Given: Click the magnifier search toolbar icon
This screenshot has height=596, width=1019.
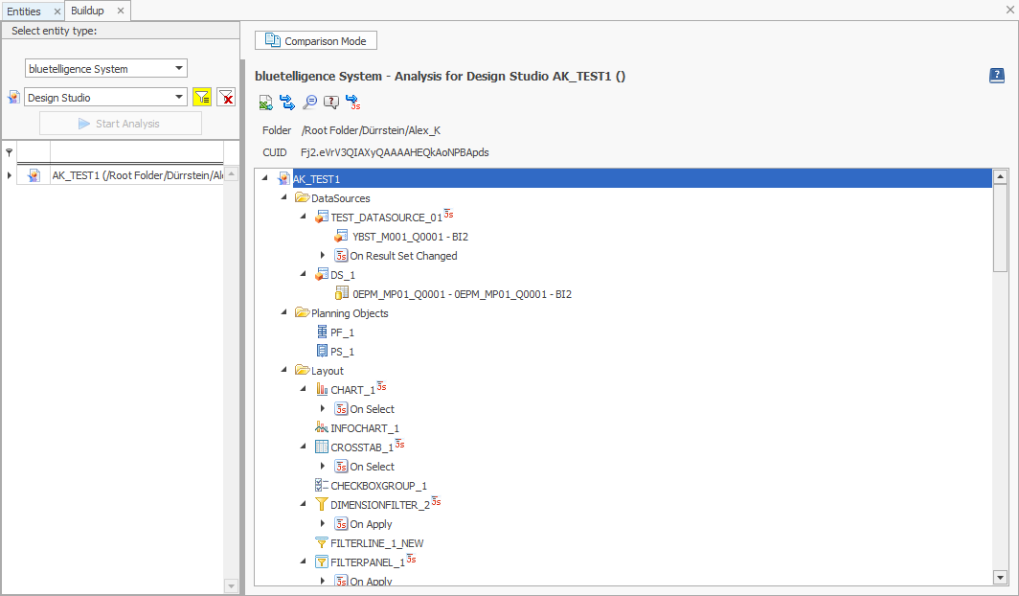Looking at the screenshot, I should pos(309,103).
